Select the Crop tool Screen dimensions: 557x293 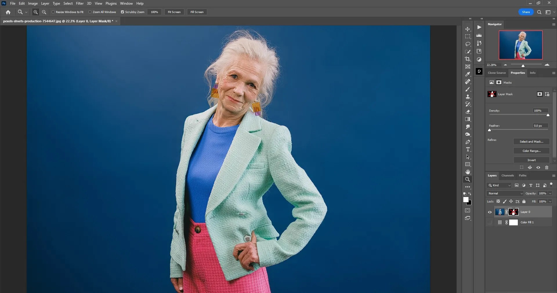tap(468, 59)
